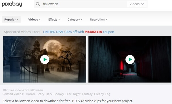
Task: Open the graveyard gate video thumbnail
Action: (45, 59)
